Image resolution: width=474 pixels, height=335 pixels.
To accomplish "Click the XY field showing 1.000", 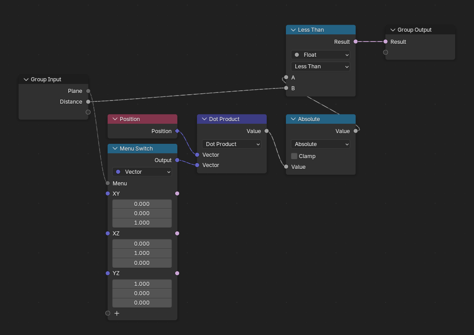I will click(x=142, y=223).
